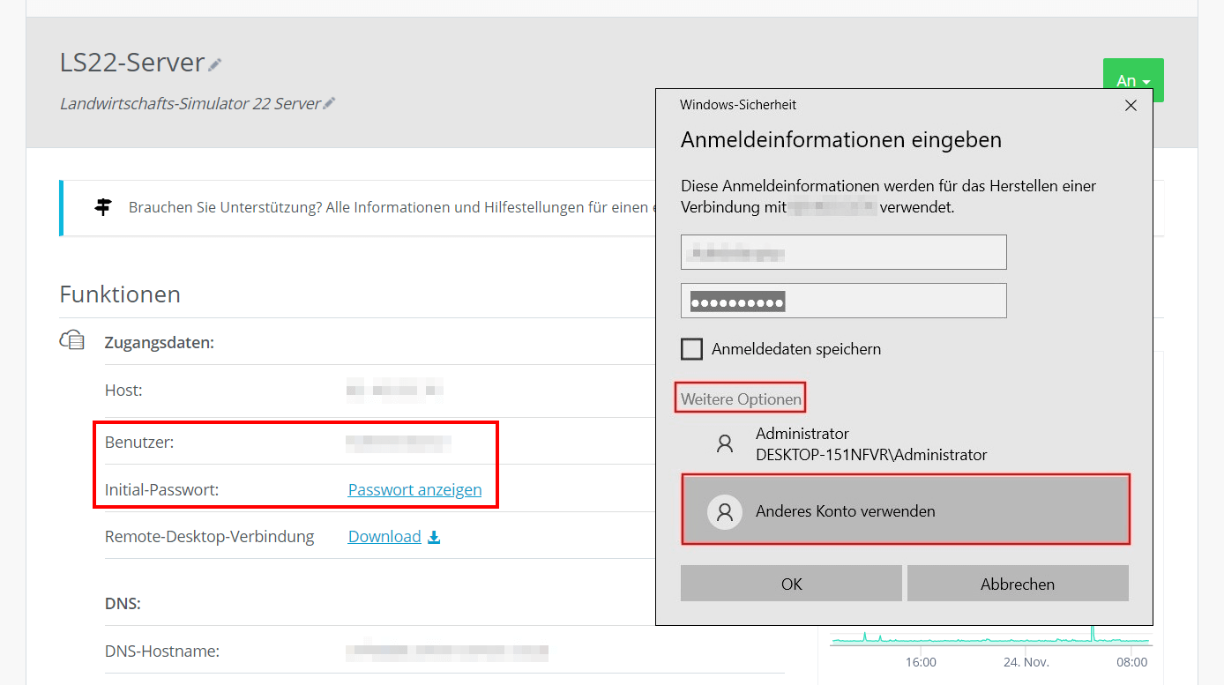This screenshot has width=1224, height=685.
Task: Click the LS22-Server title
Action: click(x=132, y=63)
